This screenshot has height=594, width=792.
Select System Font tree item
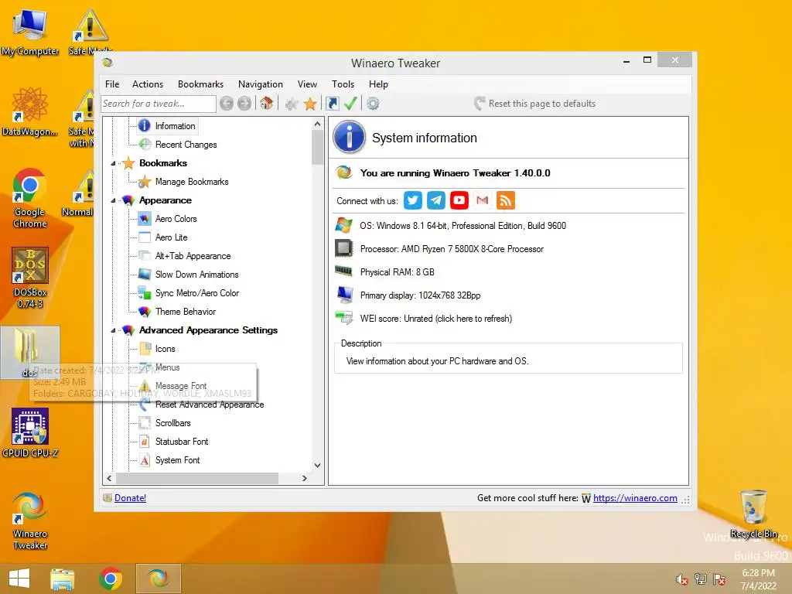point(177,461)
